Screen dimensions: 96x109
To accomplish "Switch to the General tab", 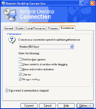I will (9, 28).
